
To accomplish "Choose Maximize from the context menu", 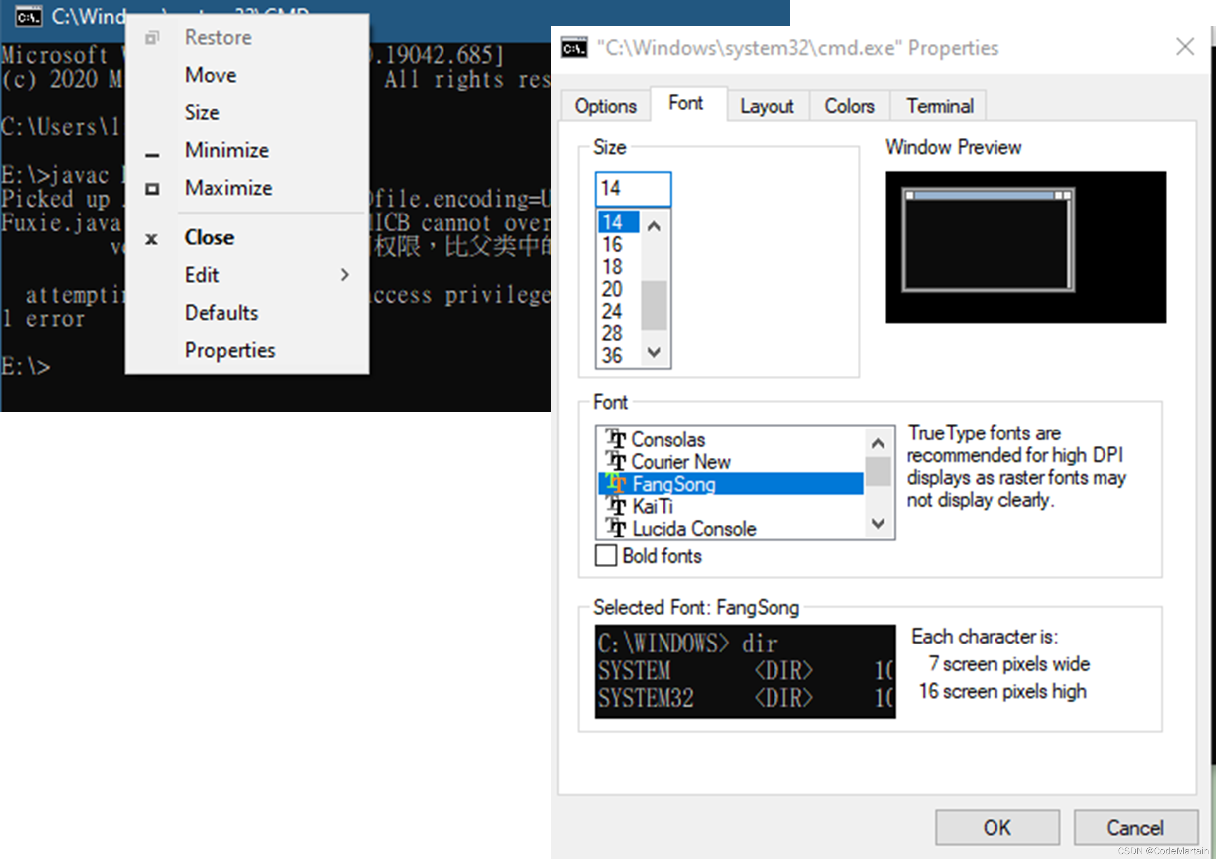I will point(247,188).
